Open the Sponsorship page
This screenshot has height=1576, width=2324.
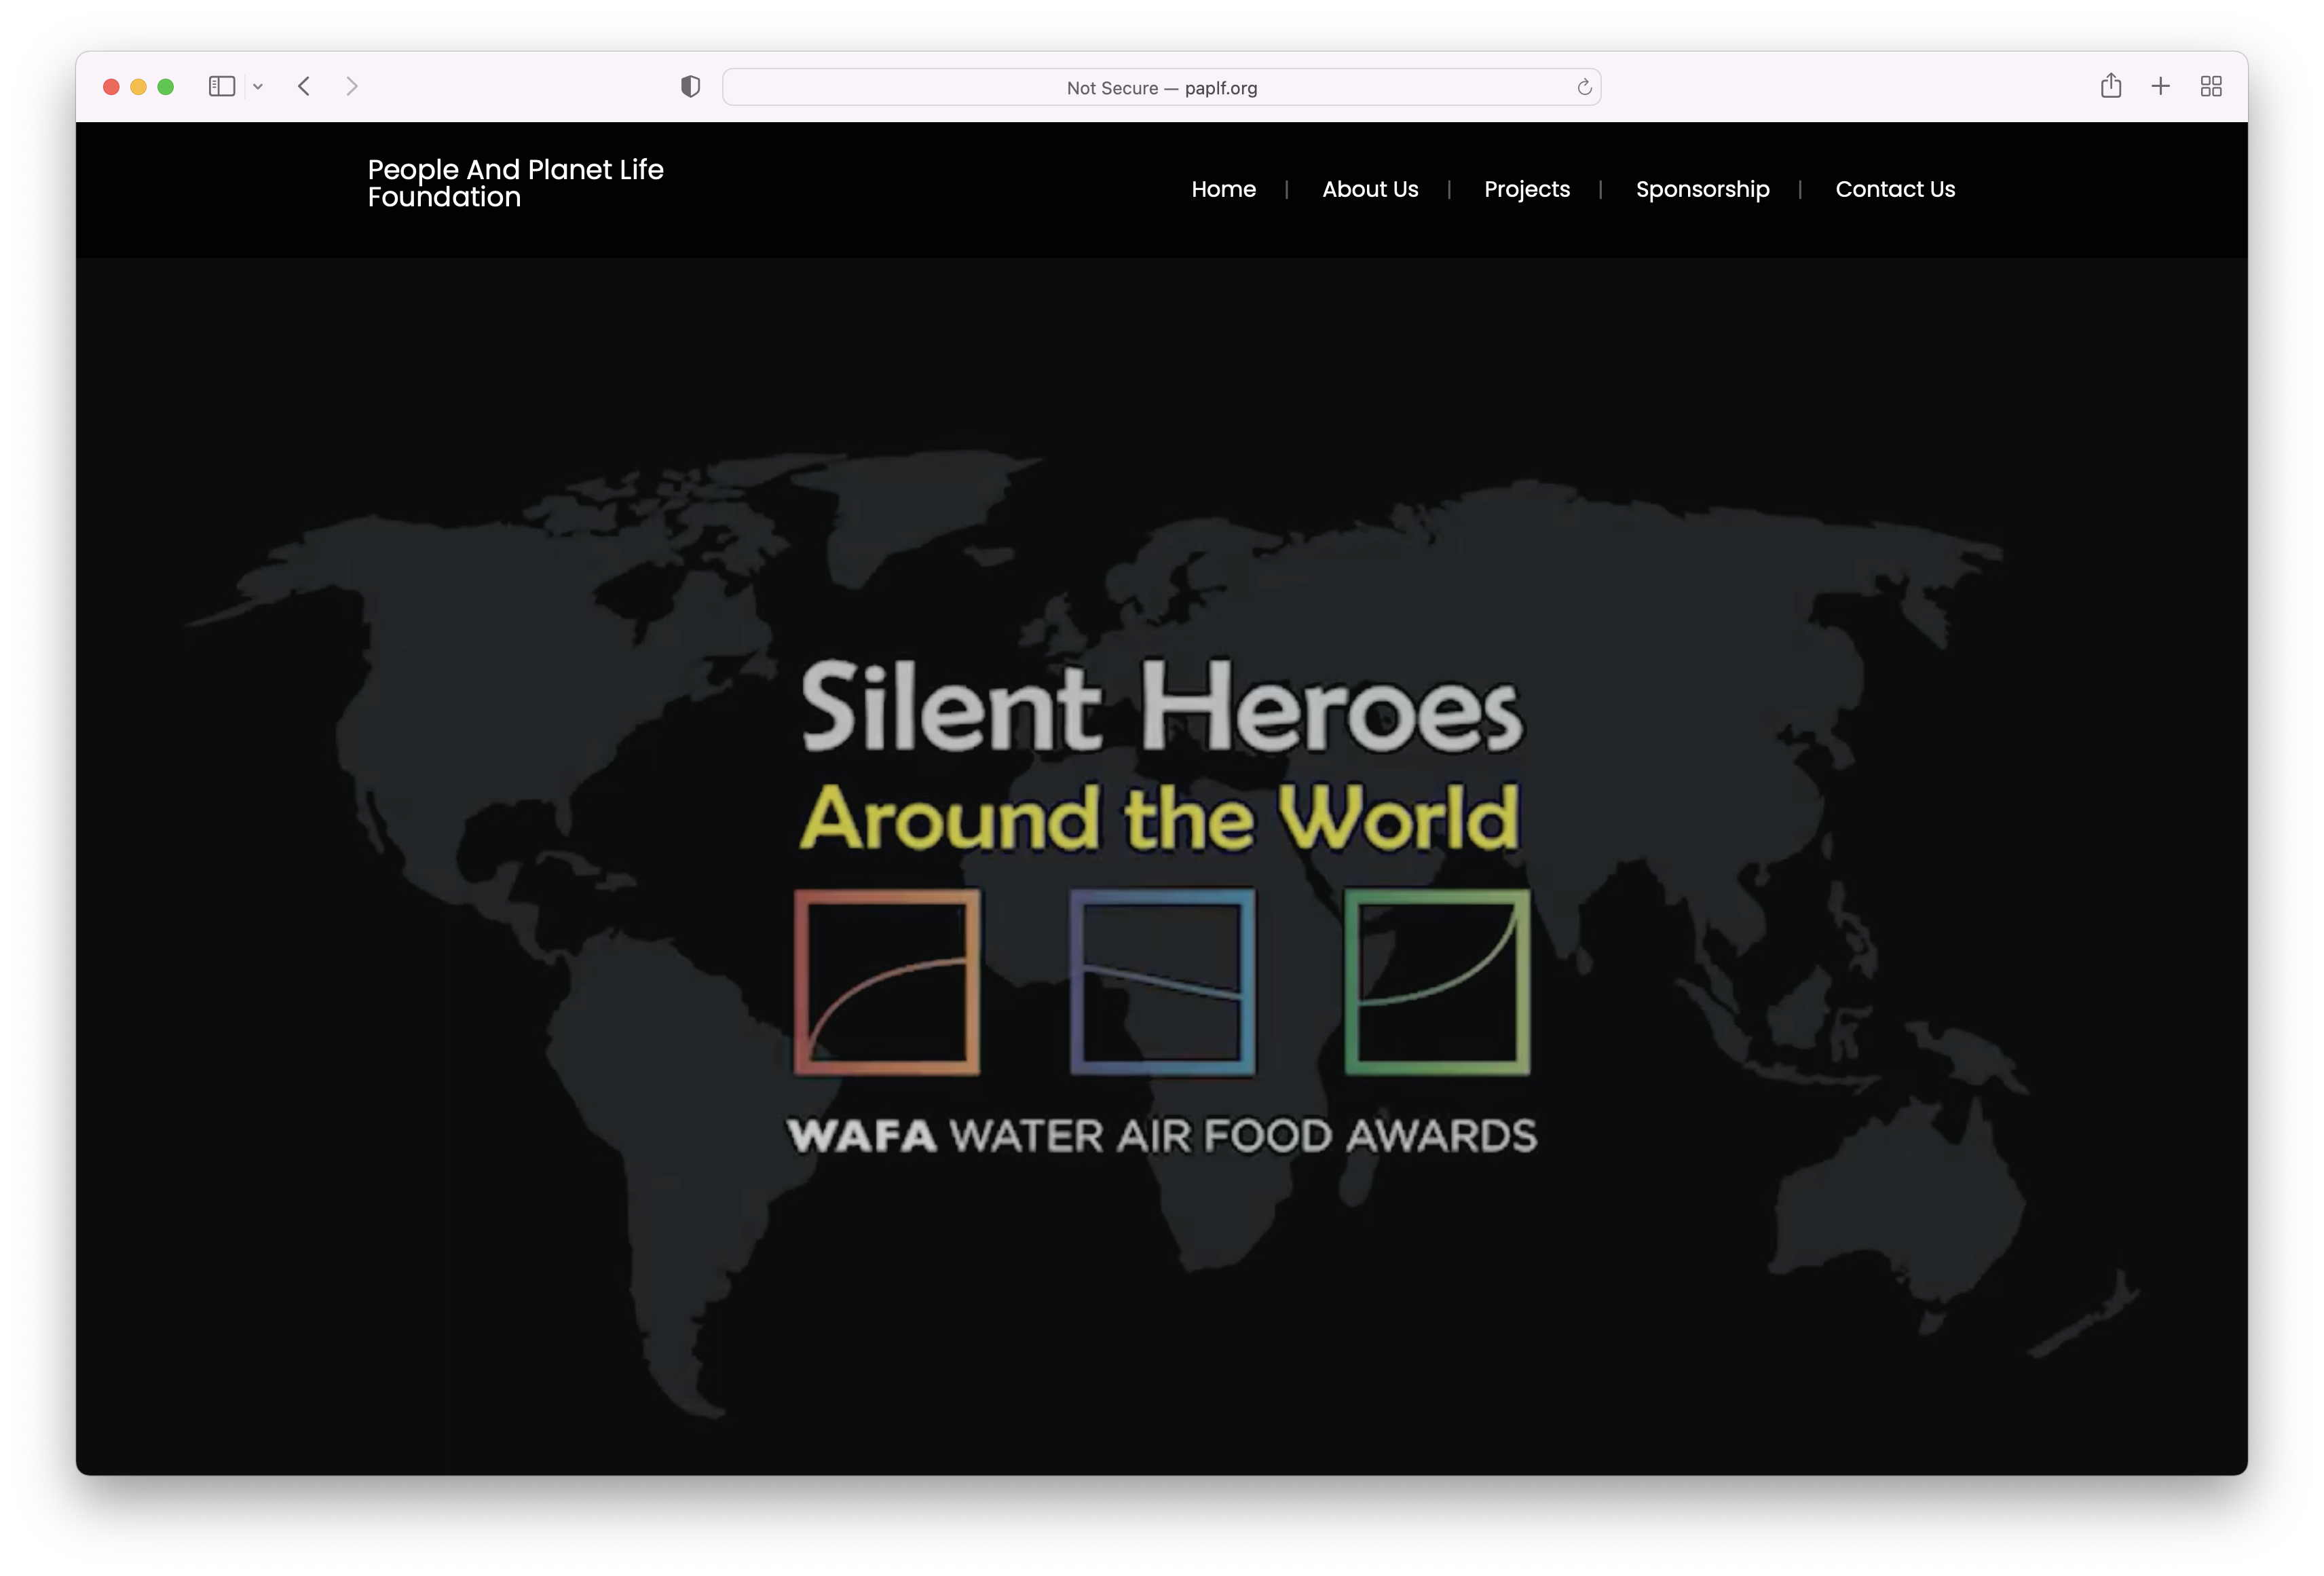[1702, 189]
